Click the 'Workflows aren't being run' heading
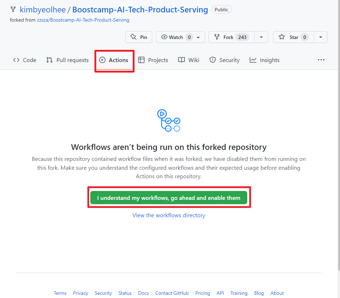 point(169,147)
